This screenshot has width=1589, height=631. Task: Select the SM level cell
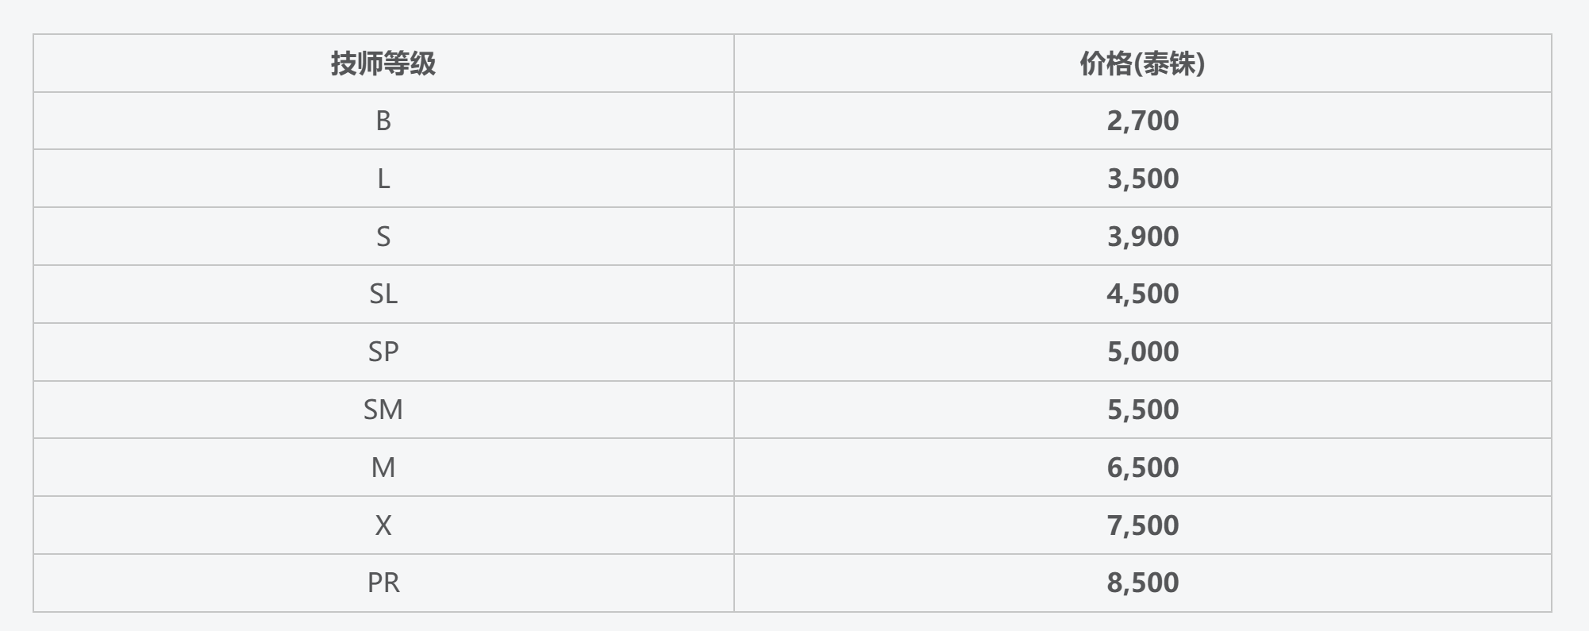383,410
